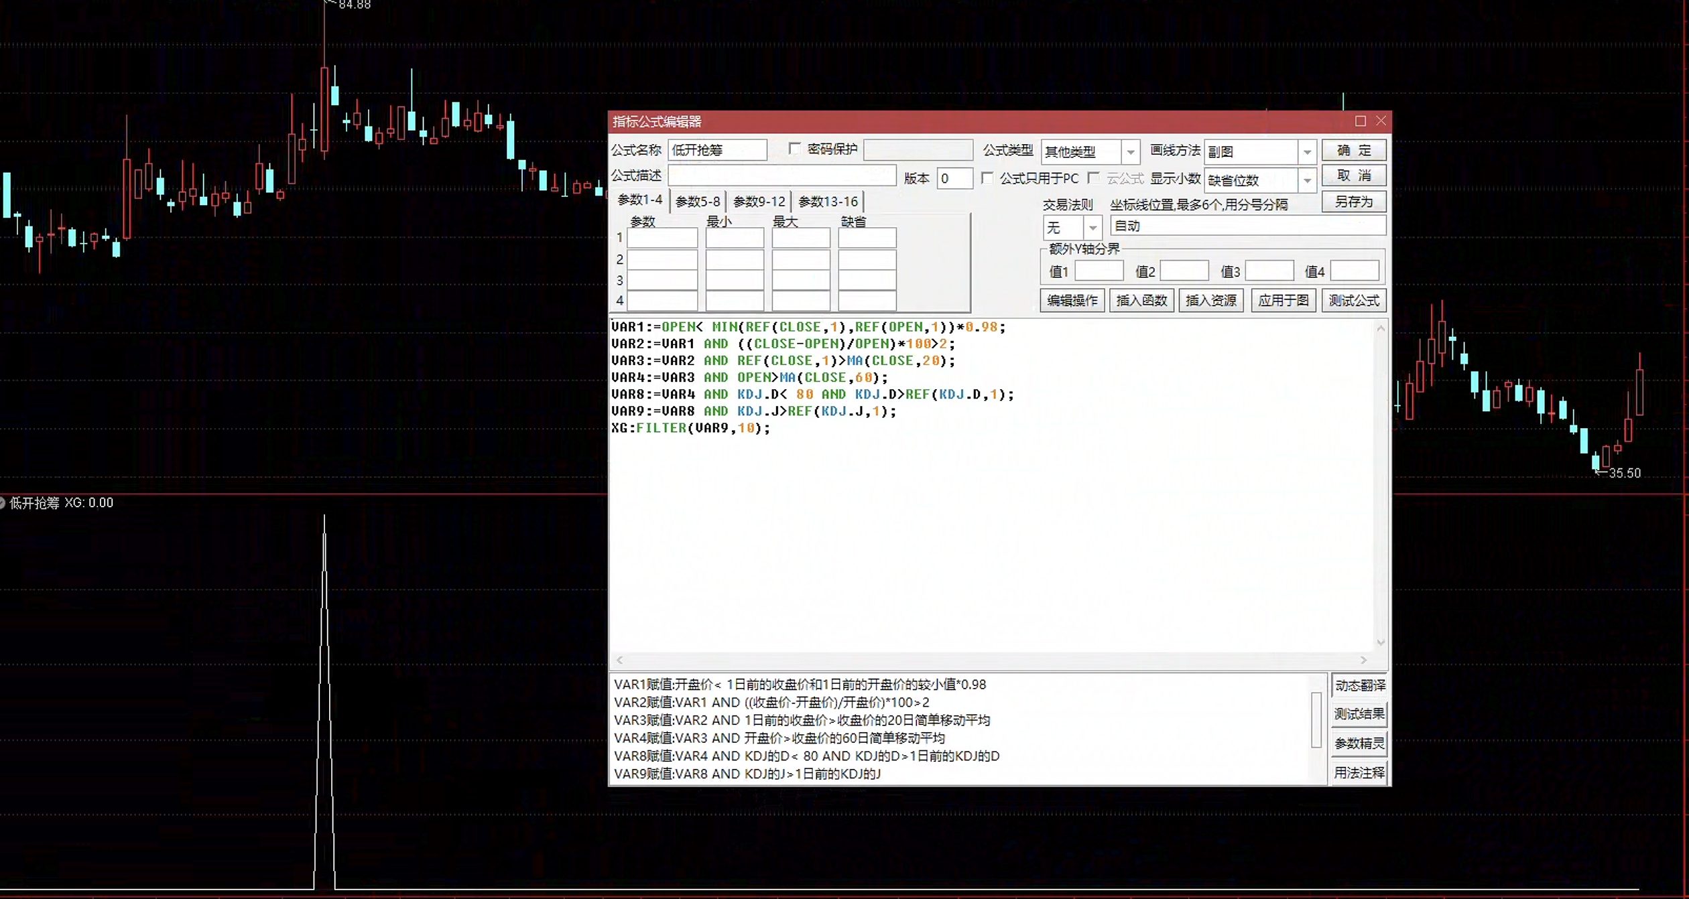The width and height of the screenshot is (1689, 899).
Task: Switch to the 参数5-8 tab
Action: pyautogui.click(x=697, y=202)
